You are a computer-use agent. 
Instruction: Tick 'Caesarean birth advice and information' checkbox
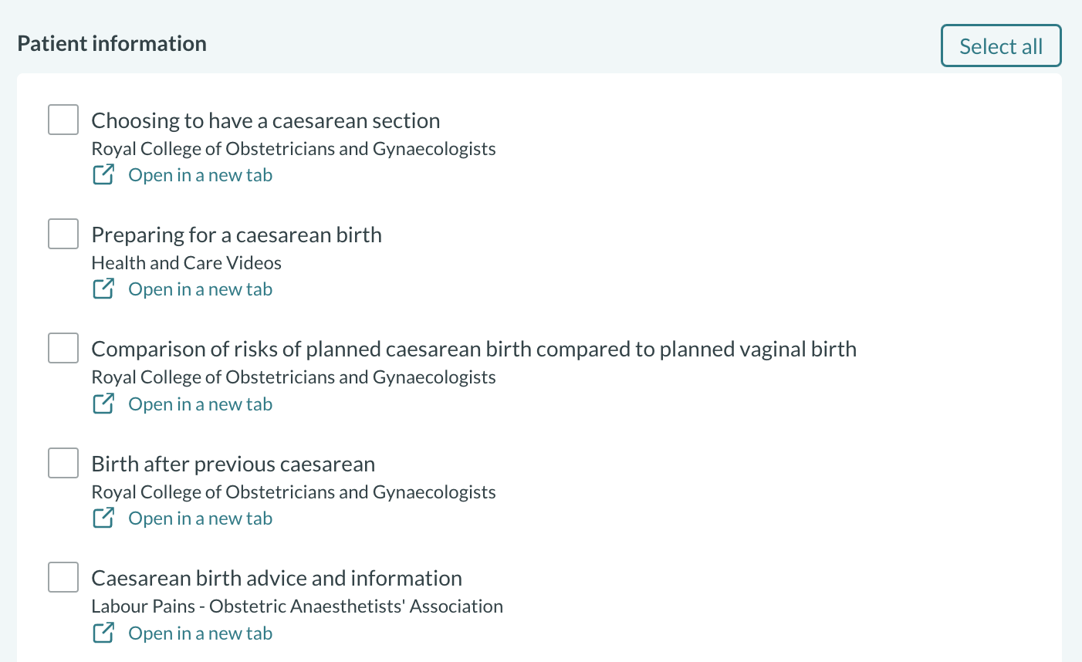[x=63, y=577]
